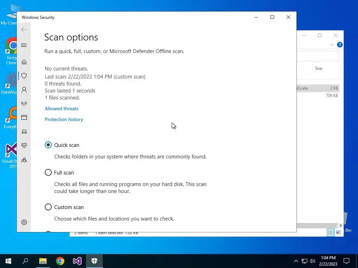Viewport: 358px width, 268px height.
Task: Open App & browser control icon
Action: [x=24, y=117]
